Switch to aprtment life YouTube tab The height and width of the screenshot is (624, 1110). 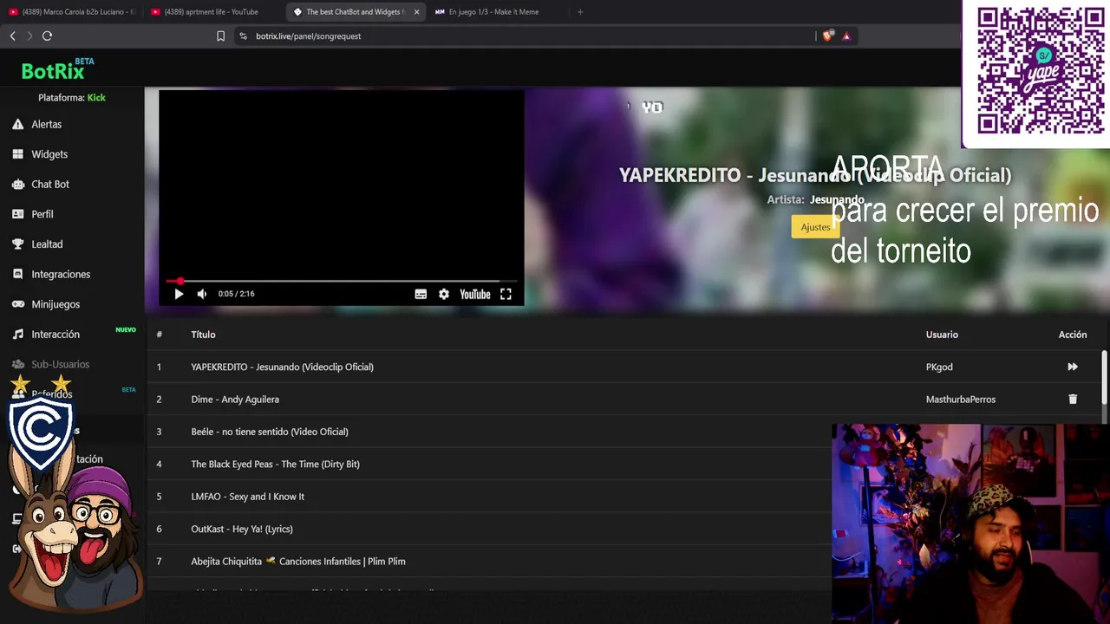click(211, 12)
